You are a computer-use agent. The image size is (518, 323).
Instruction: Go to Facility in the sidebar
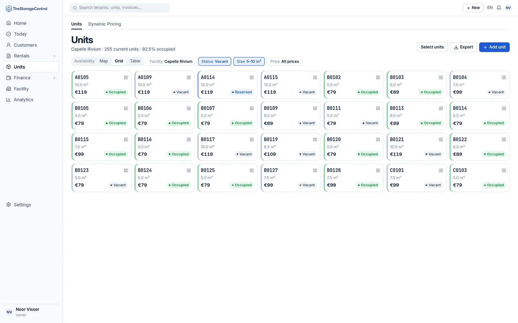[31, 89]
